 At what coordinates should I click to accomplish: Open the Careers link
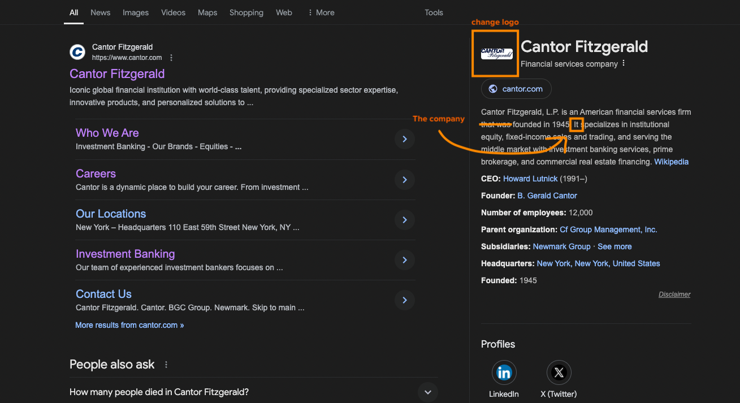pyautogui.click(x=96, y=174)
